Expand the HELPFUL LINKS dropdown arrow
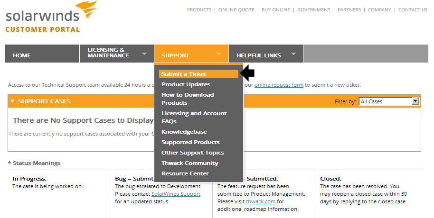 (x=293, y=54)
